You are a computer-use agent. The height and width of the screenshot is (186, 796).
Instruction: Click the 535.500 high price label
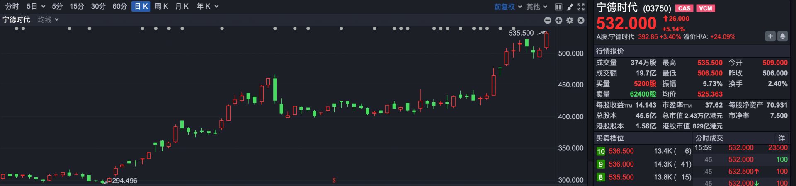tap(521, 33)
